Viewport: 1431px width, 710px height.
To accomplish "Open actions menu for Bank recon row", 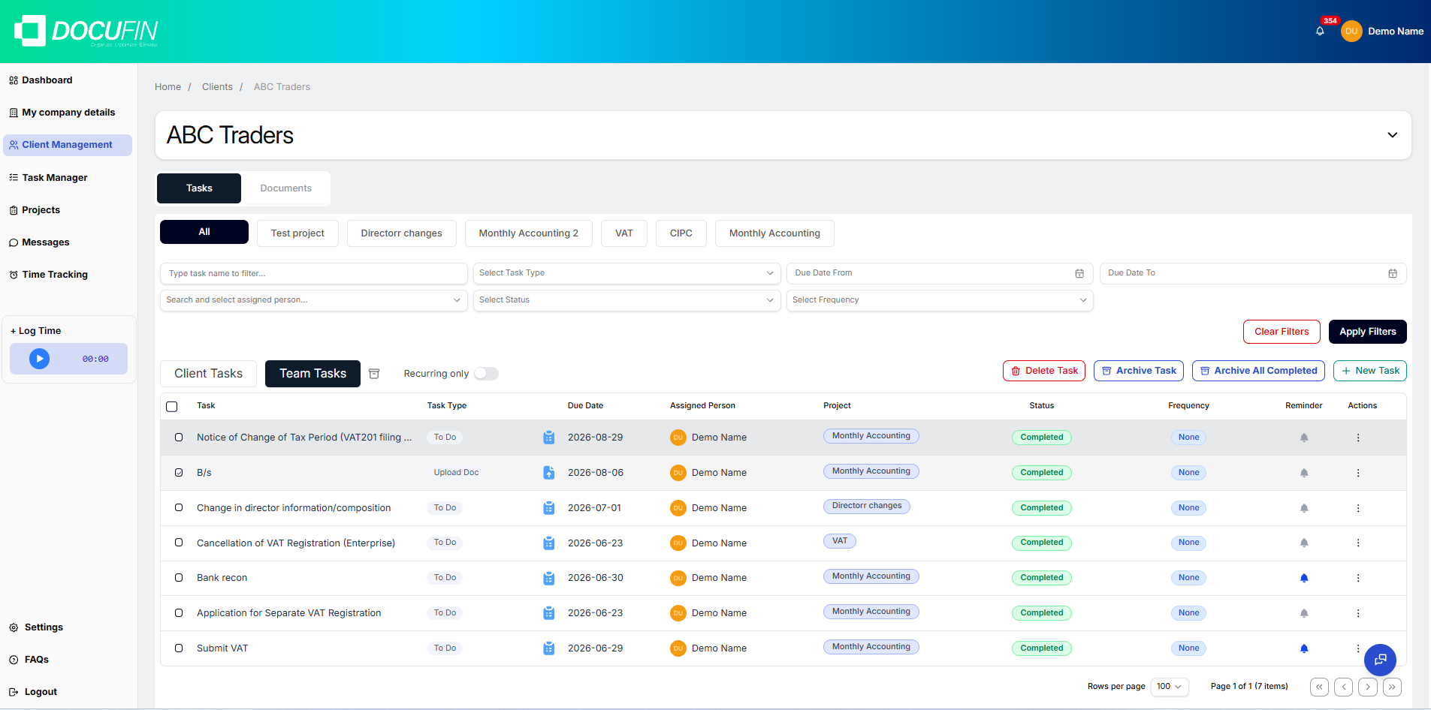I will [x=1358, y=578].
